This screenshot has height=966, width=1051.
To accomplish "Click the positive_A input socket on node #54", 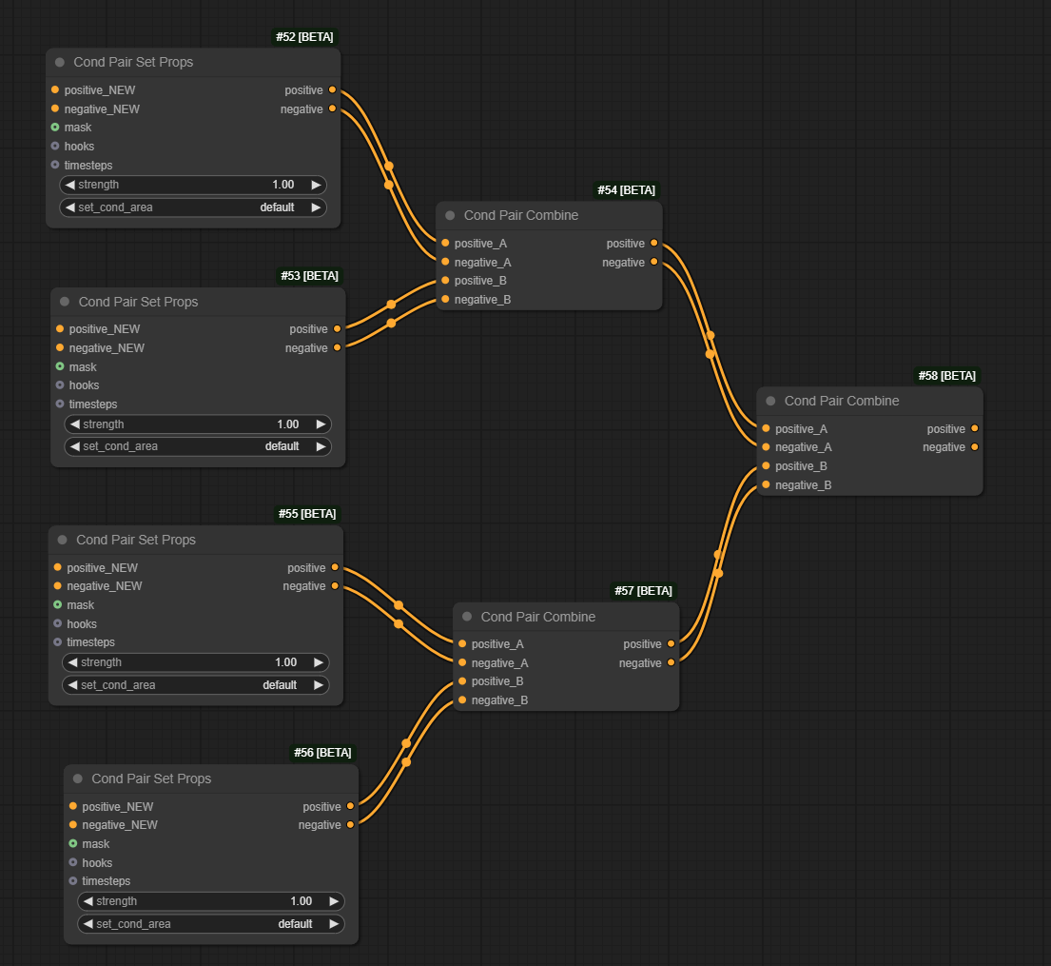I will (445, 243).
